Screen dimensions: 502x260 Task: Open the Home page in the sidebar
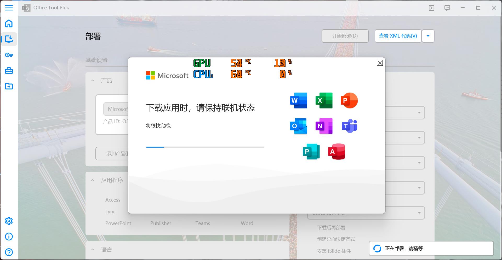click(9, 23)
